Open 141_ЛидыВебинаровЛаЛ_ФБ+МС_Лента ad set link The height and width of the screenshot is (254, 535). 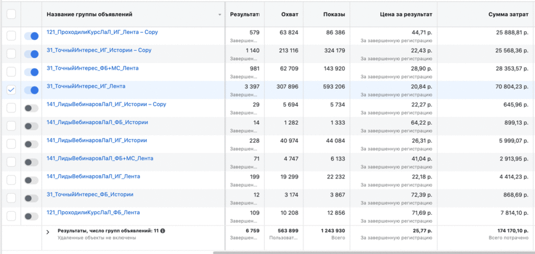click(100, 158)
